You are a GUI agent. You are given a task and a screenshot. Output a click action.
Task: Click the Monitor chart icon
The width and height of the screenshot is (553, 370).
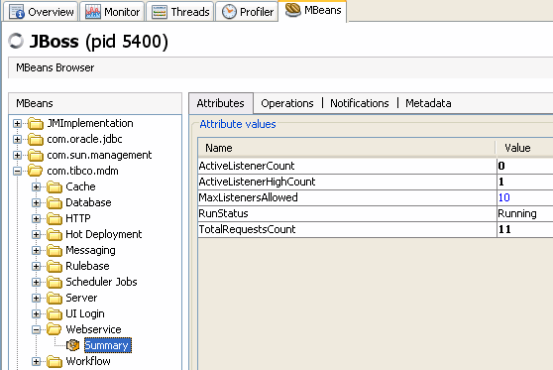point(93,12)
